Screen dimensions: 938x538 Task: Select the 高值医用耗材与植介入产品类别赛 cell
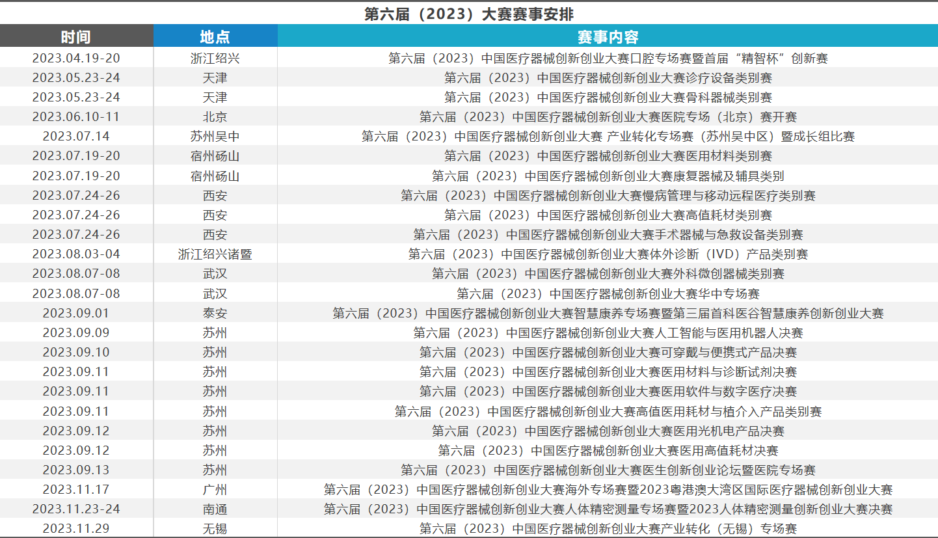point(608,411)
